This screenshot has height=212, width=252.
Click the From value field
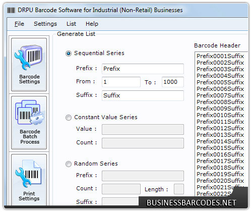tap(121, 82)
